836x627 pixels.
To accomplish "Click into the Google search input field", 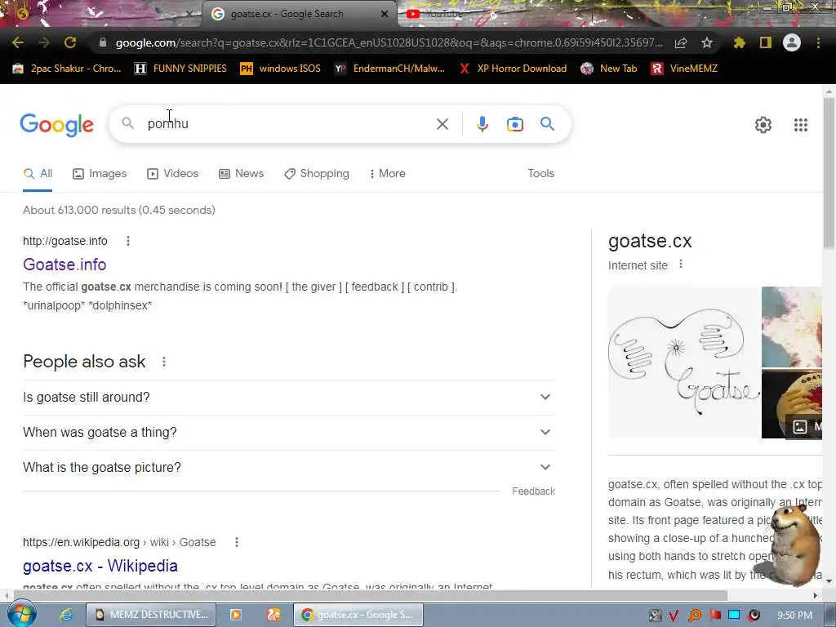I will [x=288, y=124].
